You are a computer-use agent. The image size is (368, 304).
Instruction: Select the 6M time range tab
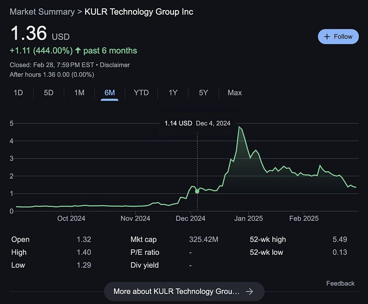coord(109,92)
